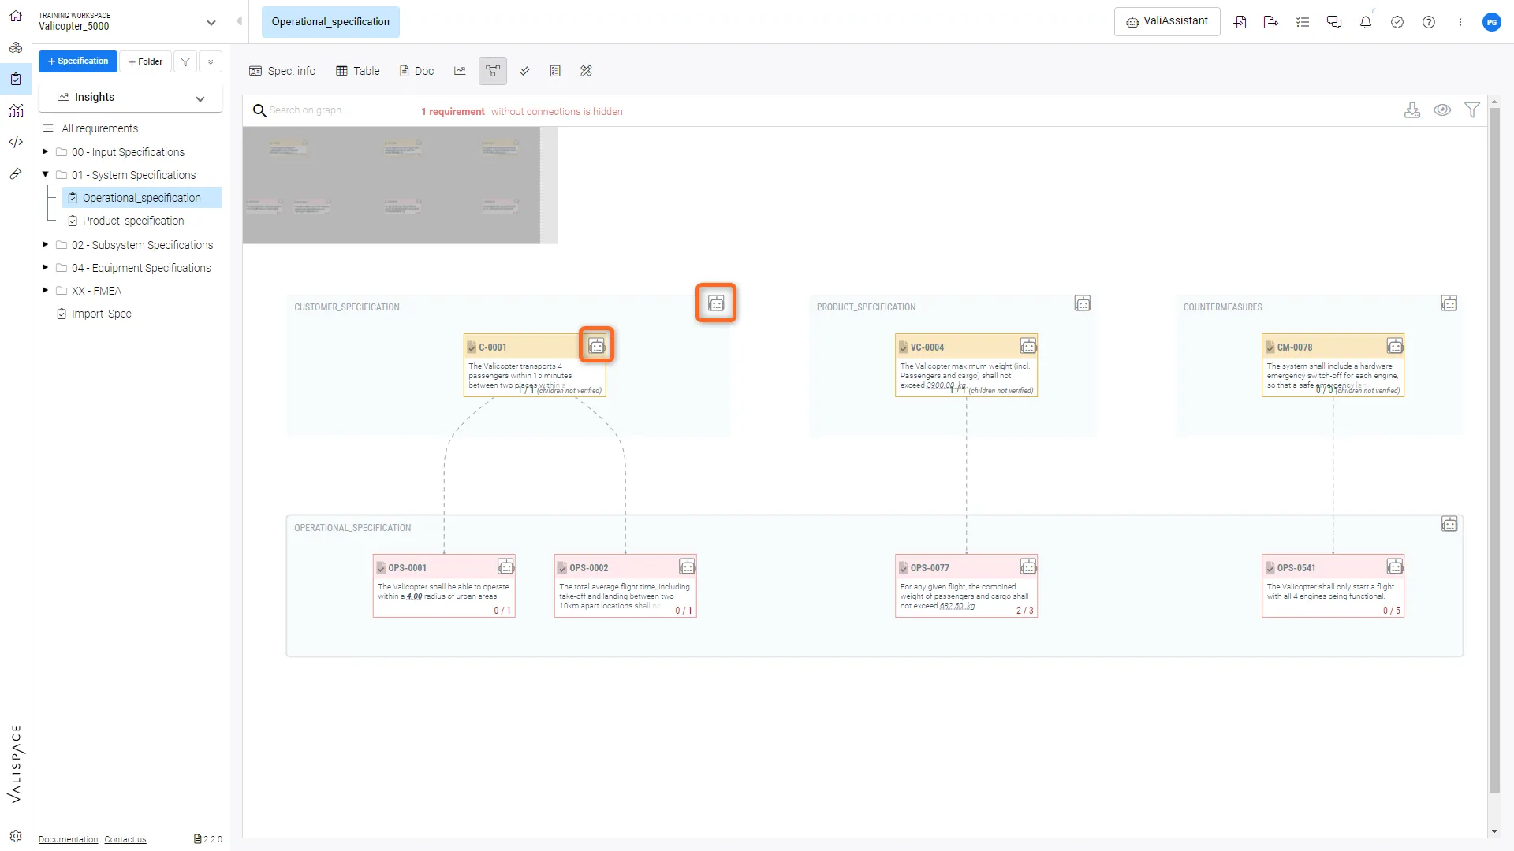The image size is (1514, 851).
Task: Collapse the 01 - System Specifications folder
Action: pos(45,175)
